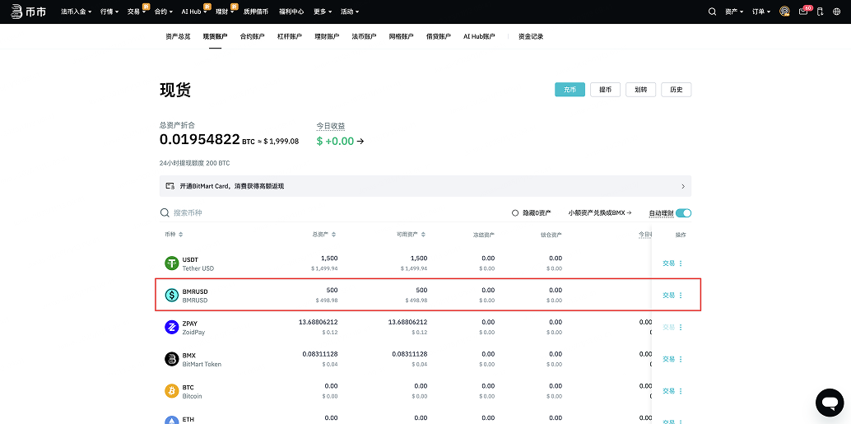Open the messages inbox icon with badge

803,12
